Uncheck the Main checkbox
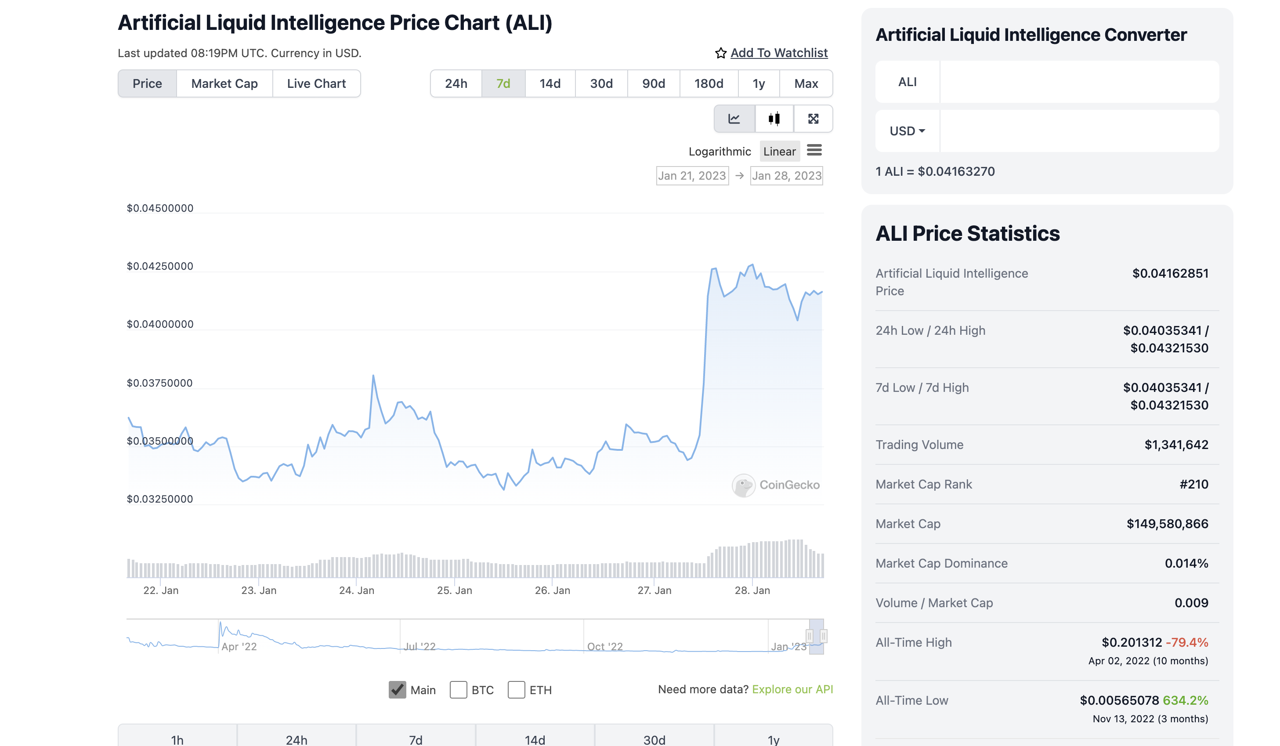Image resolution: width=1280 pixels, height=746 pixels. pos(397,690)
